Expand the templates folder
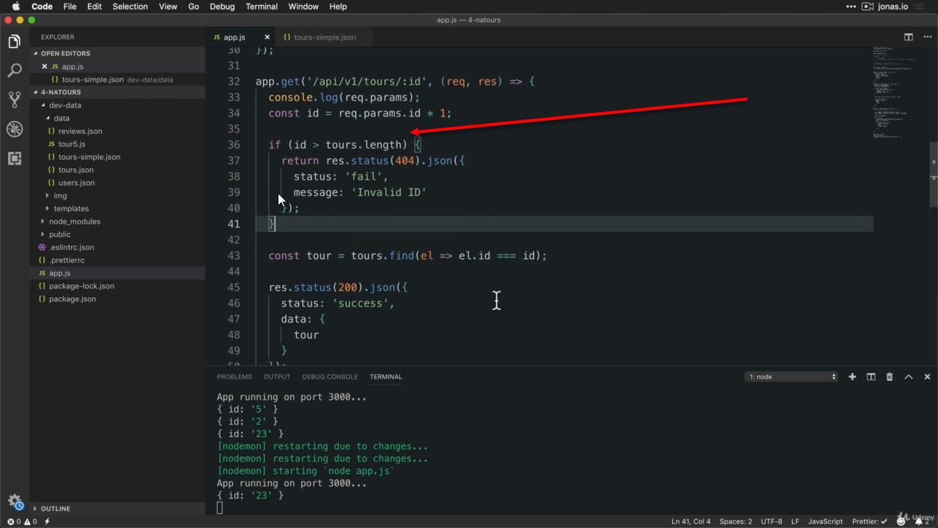 click(x=71, y=208)
